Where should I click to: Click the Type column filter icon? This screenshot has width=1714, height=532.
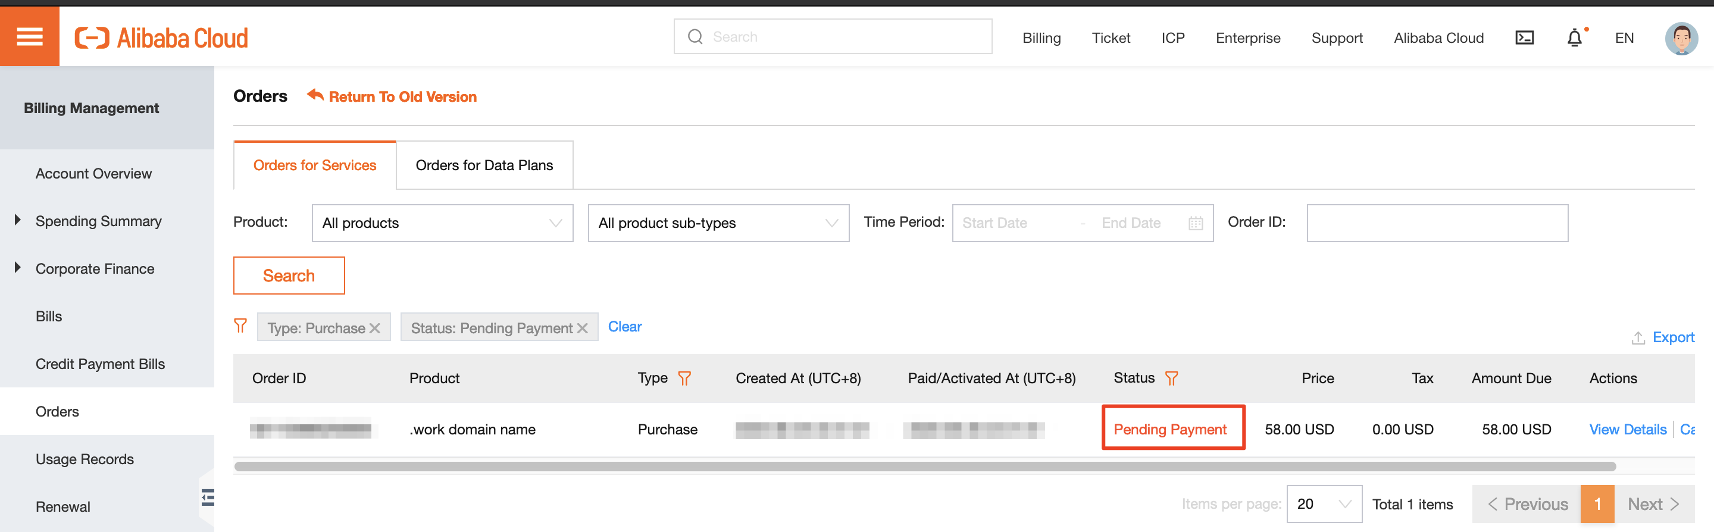684,378
